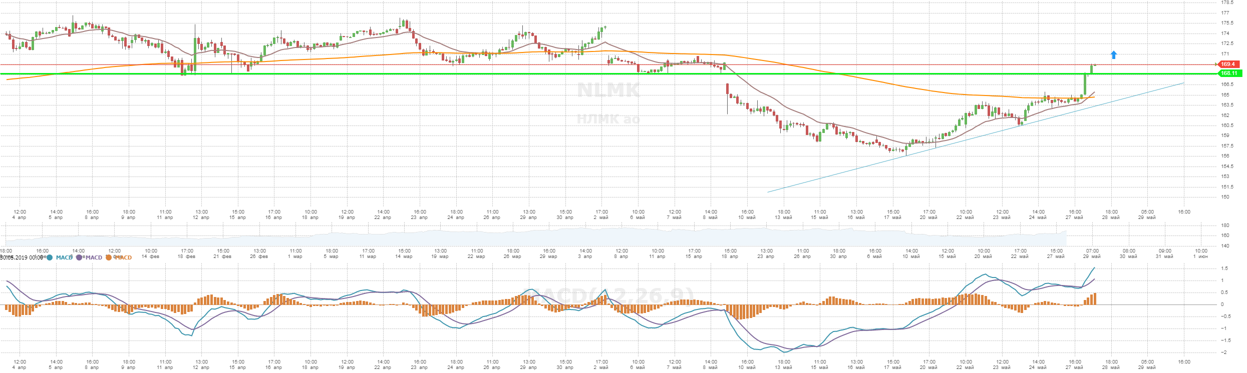Toggle the orange MACD histogram legend marker
The image size is (1247, 373).
click(109, 257)
